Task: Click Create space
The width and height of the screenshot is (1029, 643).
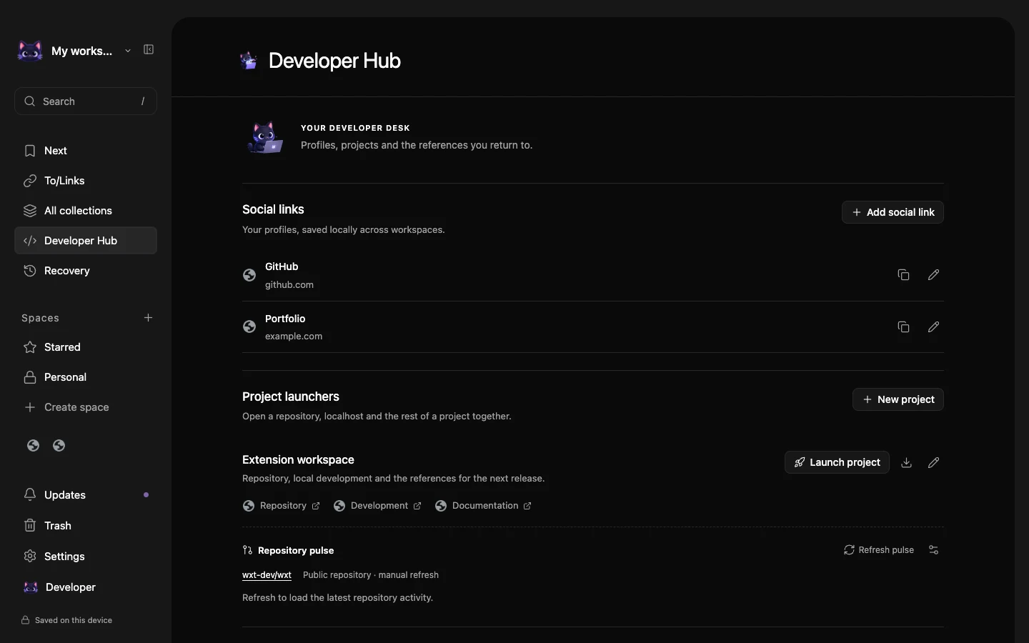Action: (x=86, y=407)
